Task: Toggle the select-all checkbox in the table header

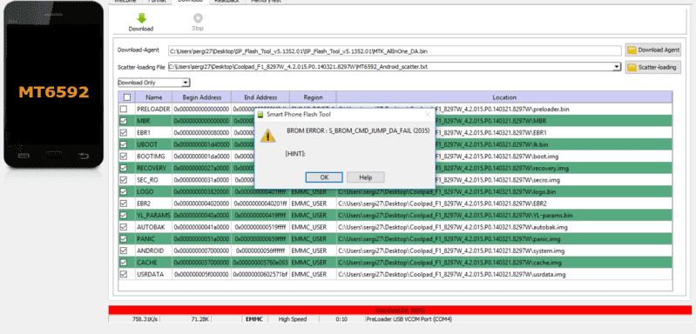Action: [x=127, y=97]
